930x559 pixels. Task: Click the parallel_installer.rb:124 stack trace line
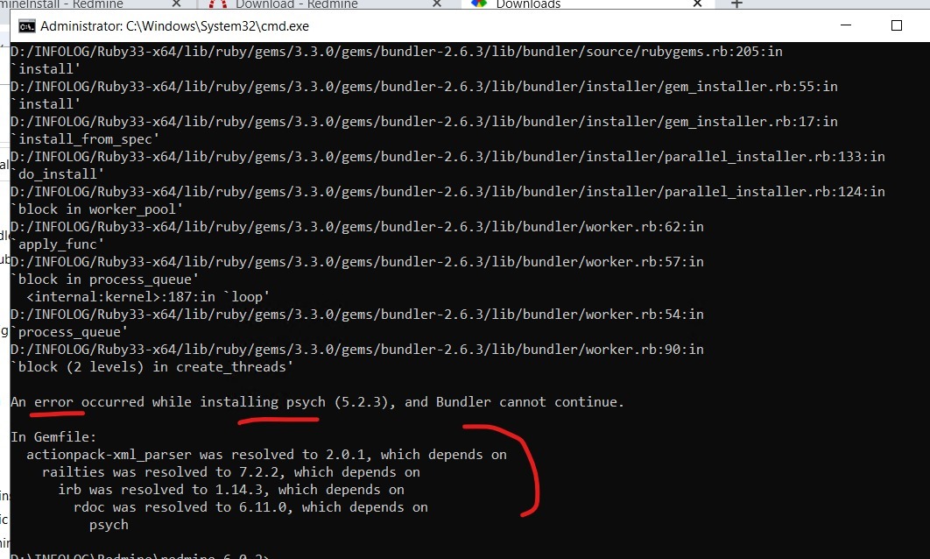tap(447, 192)
